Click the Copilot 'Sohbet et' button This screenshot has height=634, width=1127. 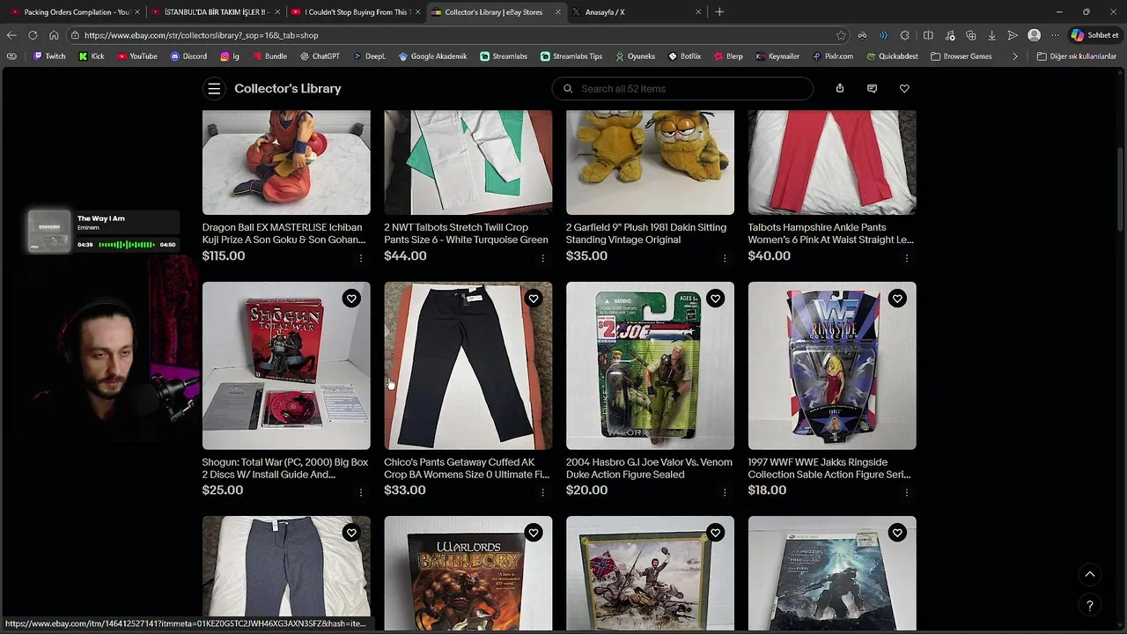point(1095,35)
